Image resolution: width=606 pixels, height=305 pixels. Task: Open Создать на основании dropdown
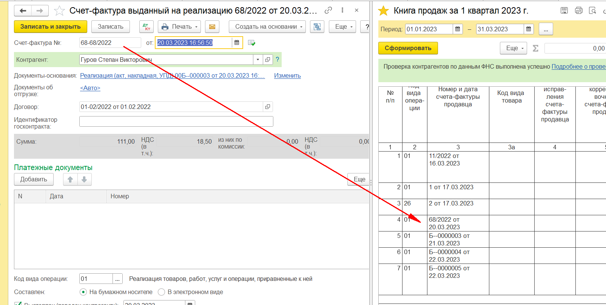pyautogui.click(x=267, y=27)
